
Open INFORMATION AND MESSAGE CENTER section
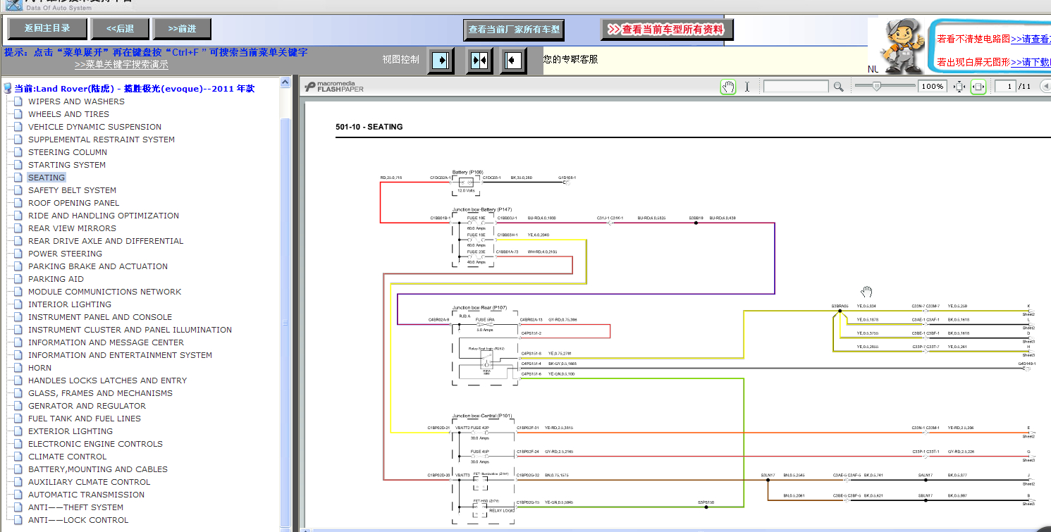[x=106, y=342]
